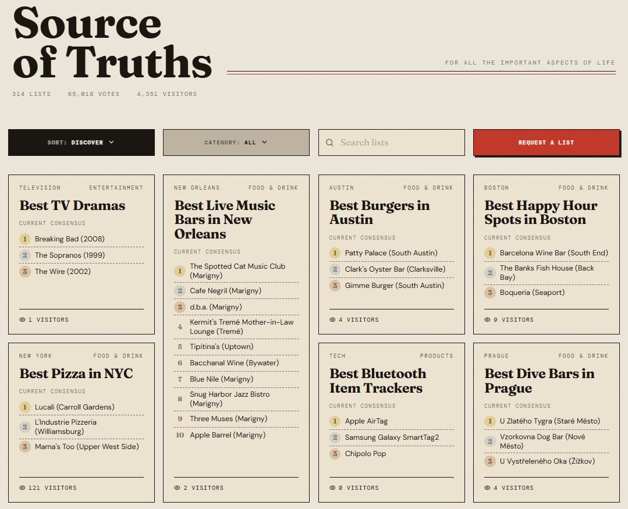Select L'Industrie Pizzeria (Williamsburg) entry
628x509 pixels.
(x=81, y=427)
